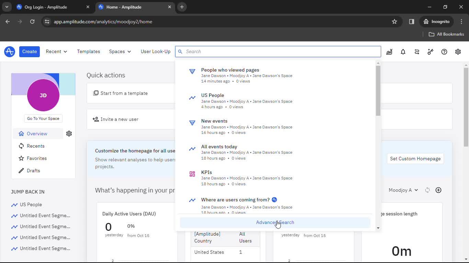Screen dimensions: 469x263
Task: Click the page vertical scrollbar
Action: click(x=466, y=107)
